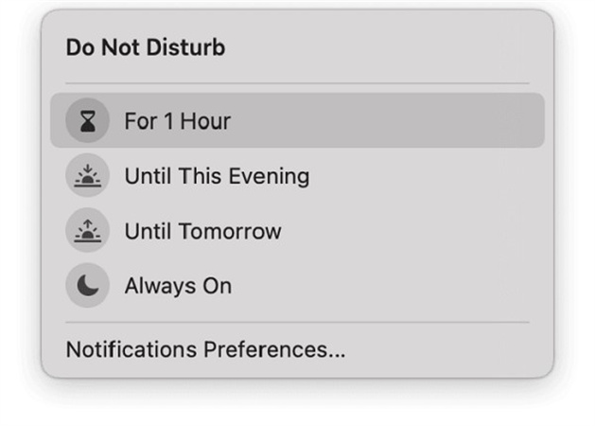The height and width of the screenshot is (426, 595).
Task: Click the sunset icon for Until This Evening
Action: 87,176
